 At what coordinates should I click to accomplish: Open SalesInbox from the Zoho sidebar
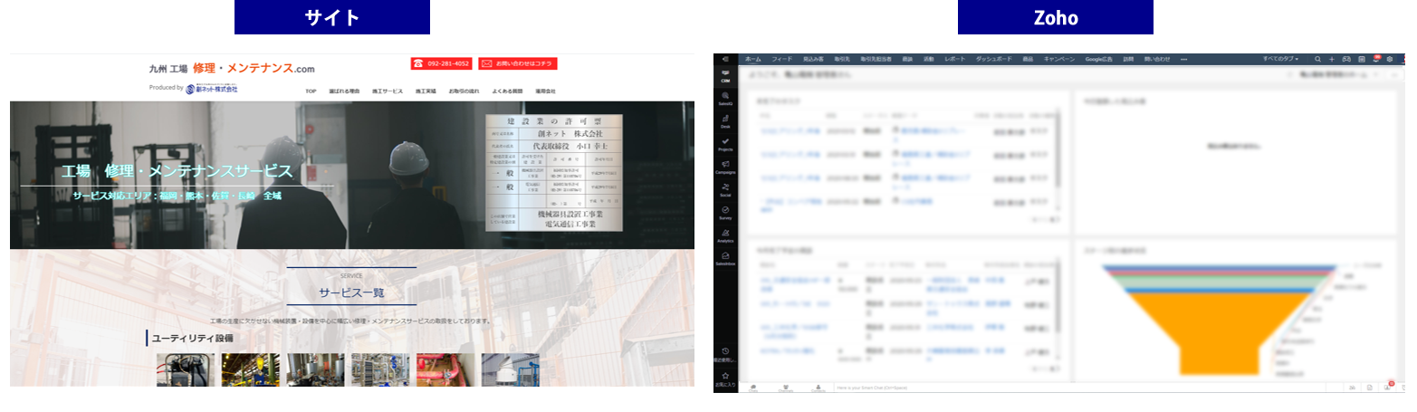[x=725, y=260]
